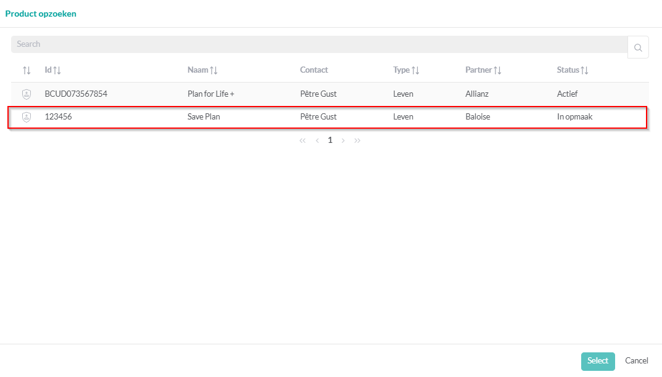Click shield icon of Save Plan row
Viewport: 662px width, 377px height.
click(x=27, y=117)
